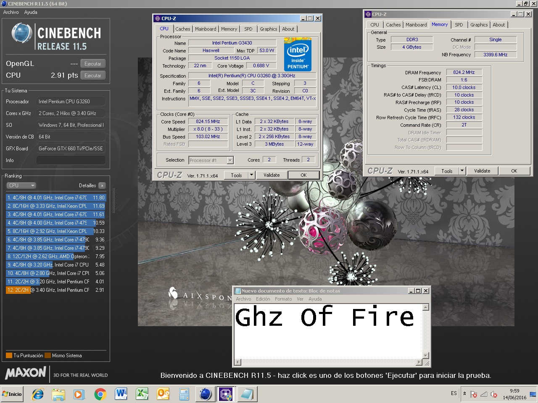Screen dimensions: 538x403
Task: Open Action Center flag tray icon
Action: 474,394
